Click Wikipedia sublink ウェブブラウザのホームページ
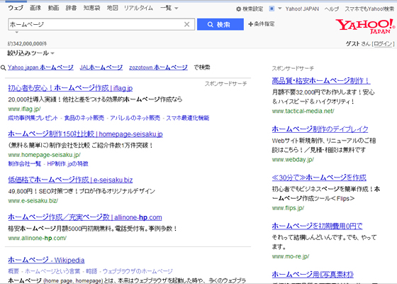Image resolution: width=397 pixels, height=284 pixels. (x=138, y=271)
